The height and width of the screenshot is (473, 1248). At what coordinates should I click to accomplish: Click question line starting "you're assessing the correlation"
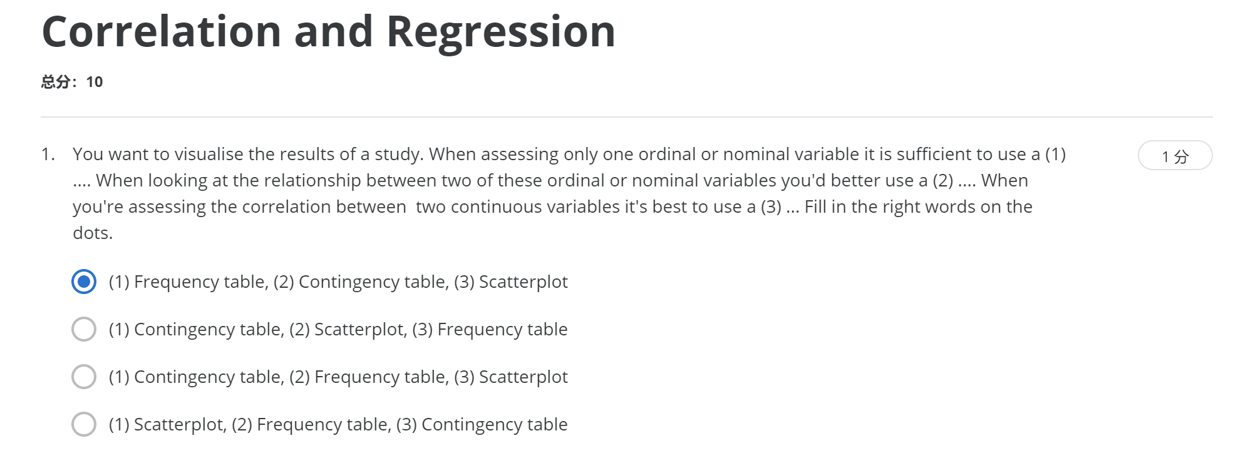[x=552, y=206]
